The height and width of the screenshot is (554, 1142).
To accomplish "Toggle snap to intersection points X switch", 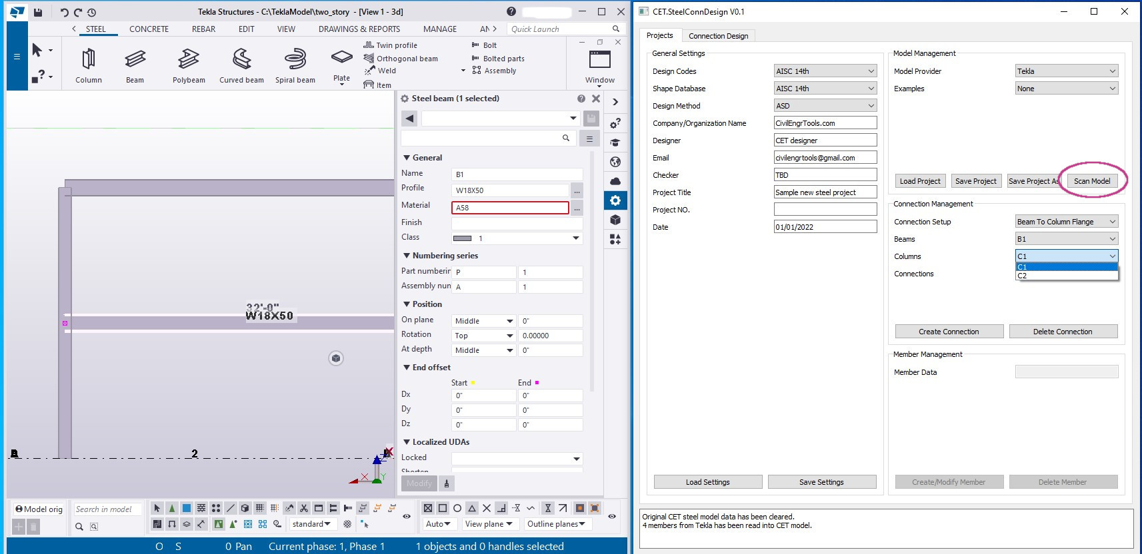I will point(487,508).
